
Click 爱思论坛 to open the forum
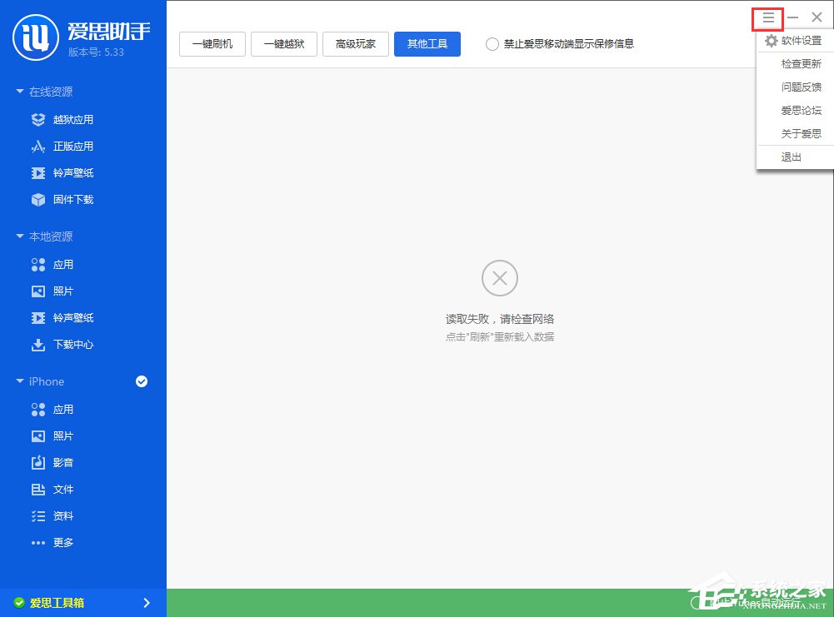pyautogui.click(x=802, y=110)
